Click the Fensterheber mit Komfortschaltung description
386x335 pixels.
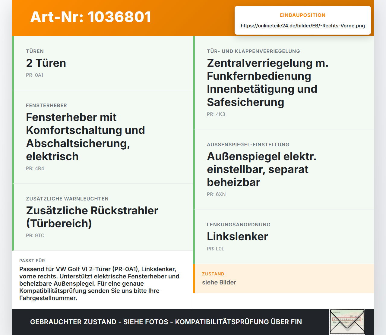tap(86, 137)
